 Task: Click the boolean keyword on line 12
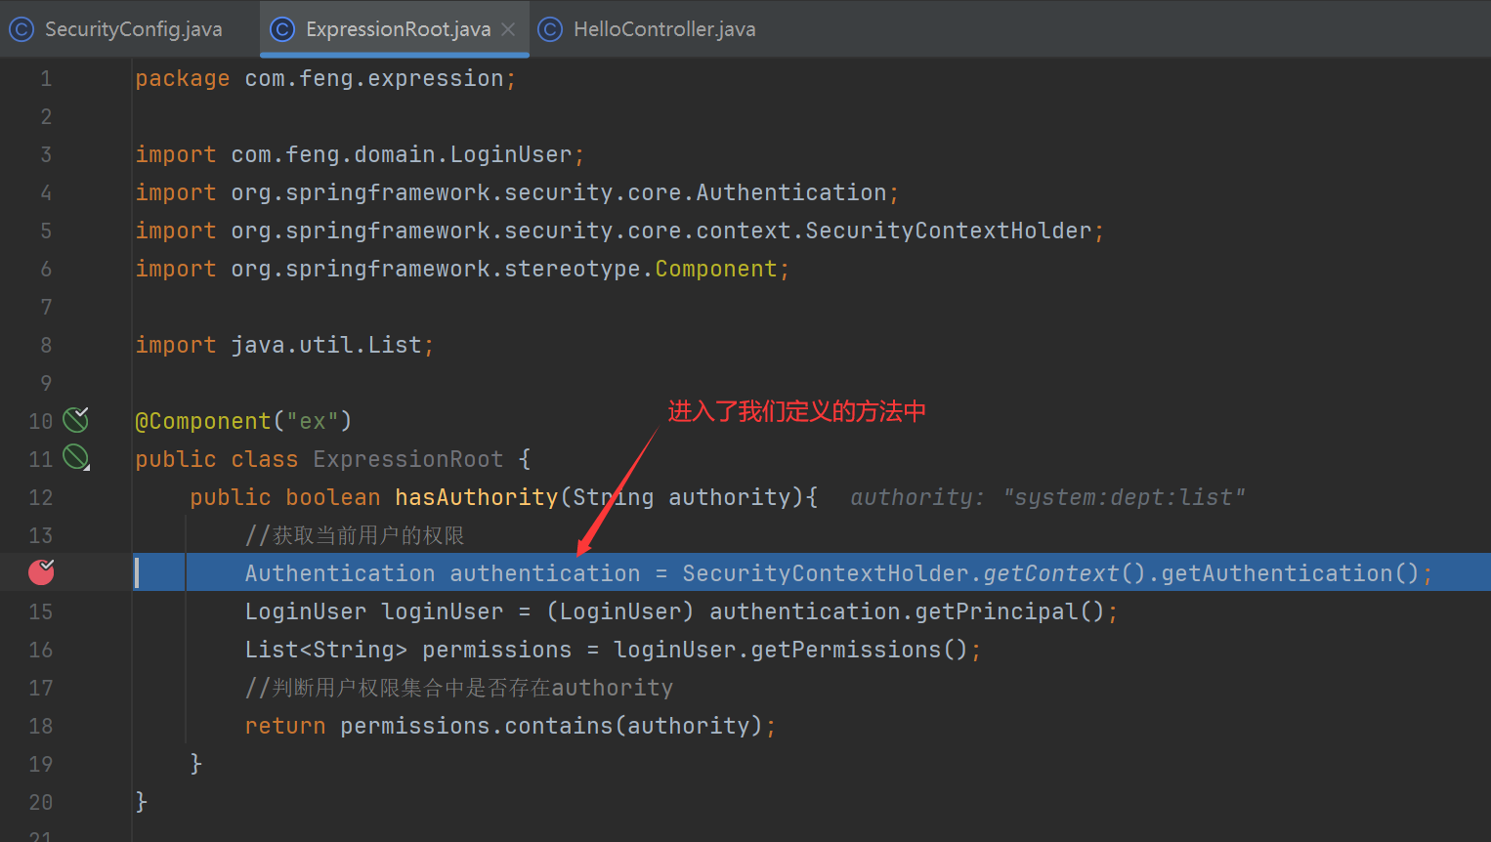333,497
